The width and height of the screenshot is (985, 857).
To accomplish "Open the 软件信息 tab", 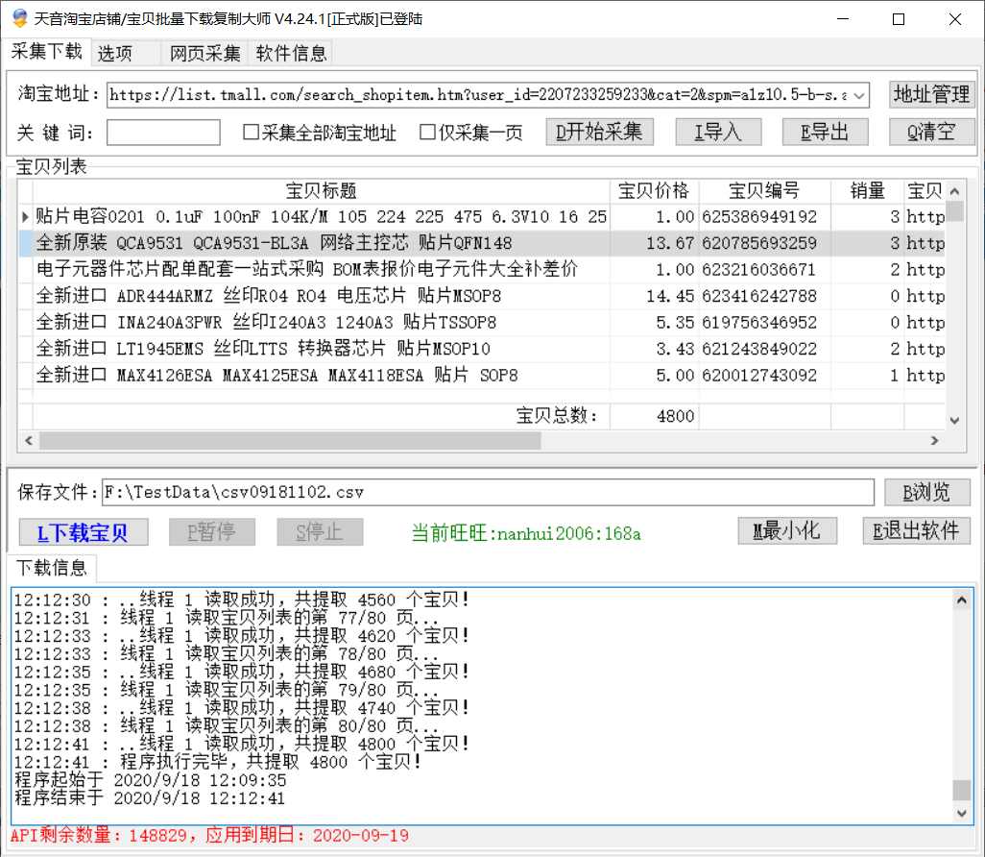I will (x=291, y=53).
